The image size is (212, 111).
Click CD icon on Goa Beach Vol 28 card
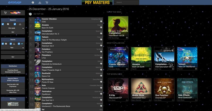(127, 38)
